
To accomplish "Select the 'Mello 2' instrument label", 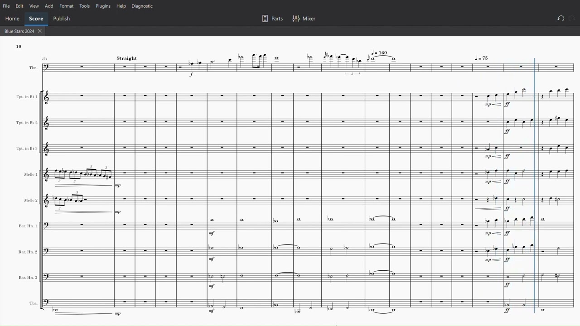I will click(x=31, y=200).
